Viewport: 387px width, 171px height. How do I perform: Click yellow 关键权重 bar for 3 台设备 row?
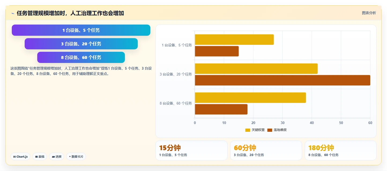click(x=256, y=69)
